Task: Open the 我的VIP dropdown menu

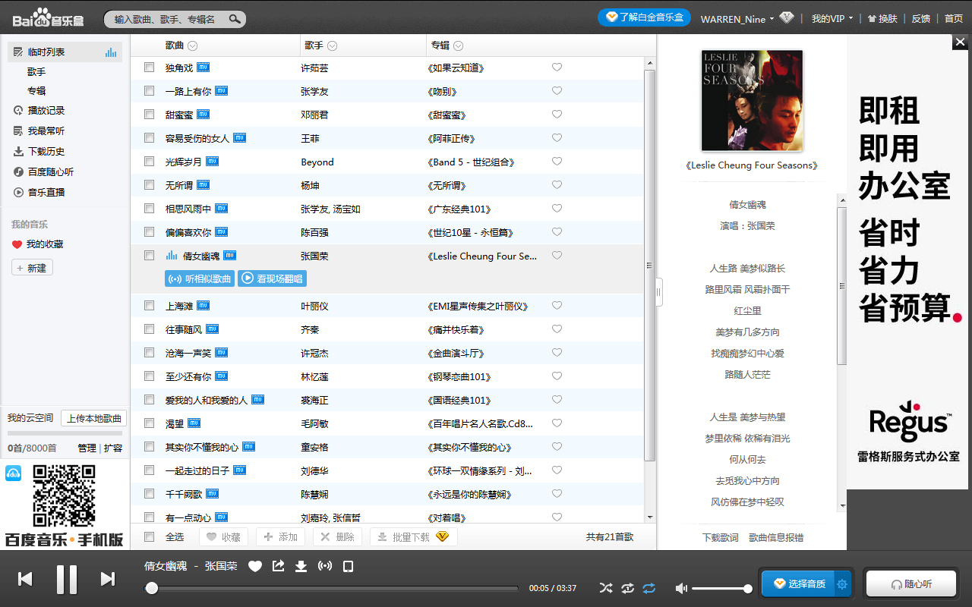Action: click(832, 18)
